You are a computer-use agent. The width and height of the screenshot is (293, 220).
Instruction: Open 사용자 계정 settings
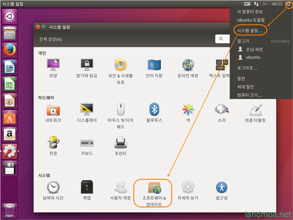pyautogui.click(x=121, y=190)
